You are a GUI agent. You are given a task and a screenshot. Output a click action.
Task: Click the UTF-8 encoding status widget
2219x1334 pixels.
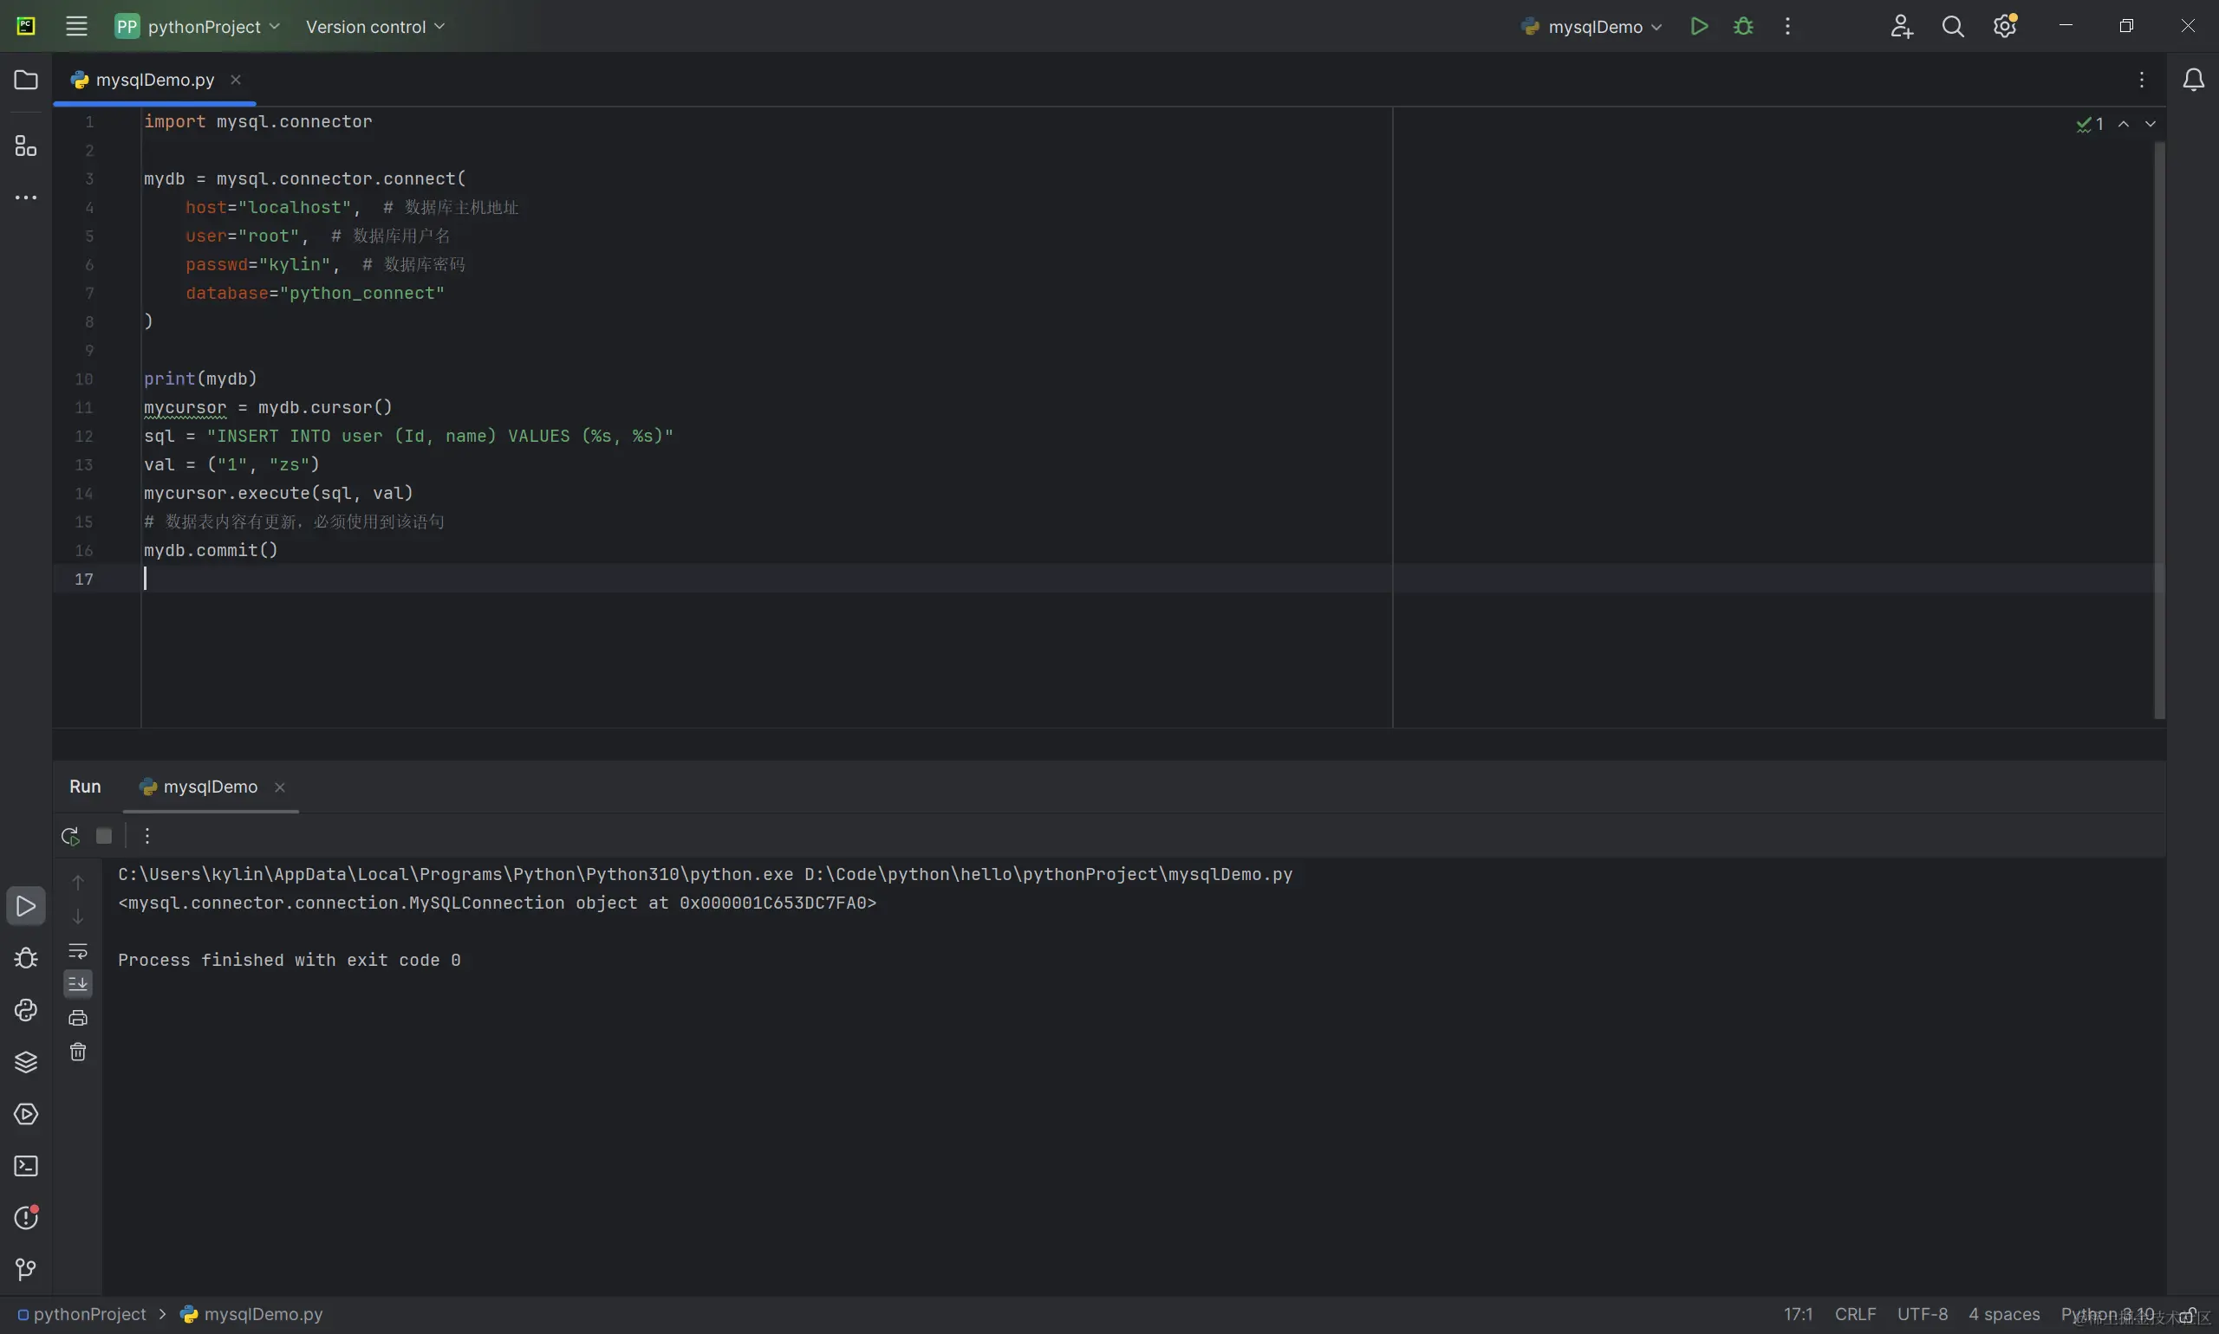(x=1922, y=1314)
